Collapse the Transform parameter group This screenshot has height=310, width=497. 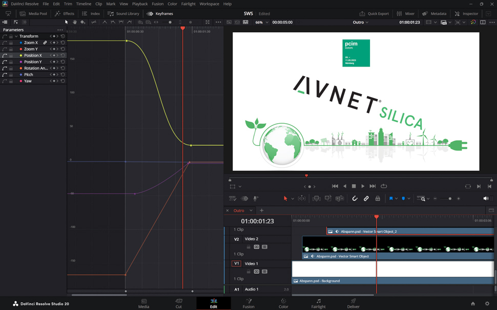(16, 36)
